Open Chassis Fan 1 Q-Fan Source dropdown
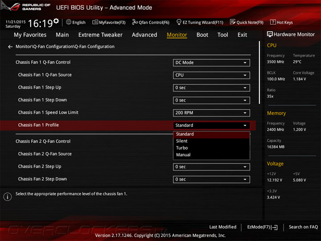 point(211,75)
